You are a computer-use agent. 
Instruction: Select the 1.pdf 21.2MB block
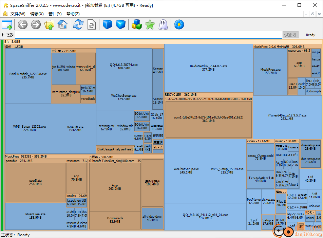tap(254, 222)
